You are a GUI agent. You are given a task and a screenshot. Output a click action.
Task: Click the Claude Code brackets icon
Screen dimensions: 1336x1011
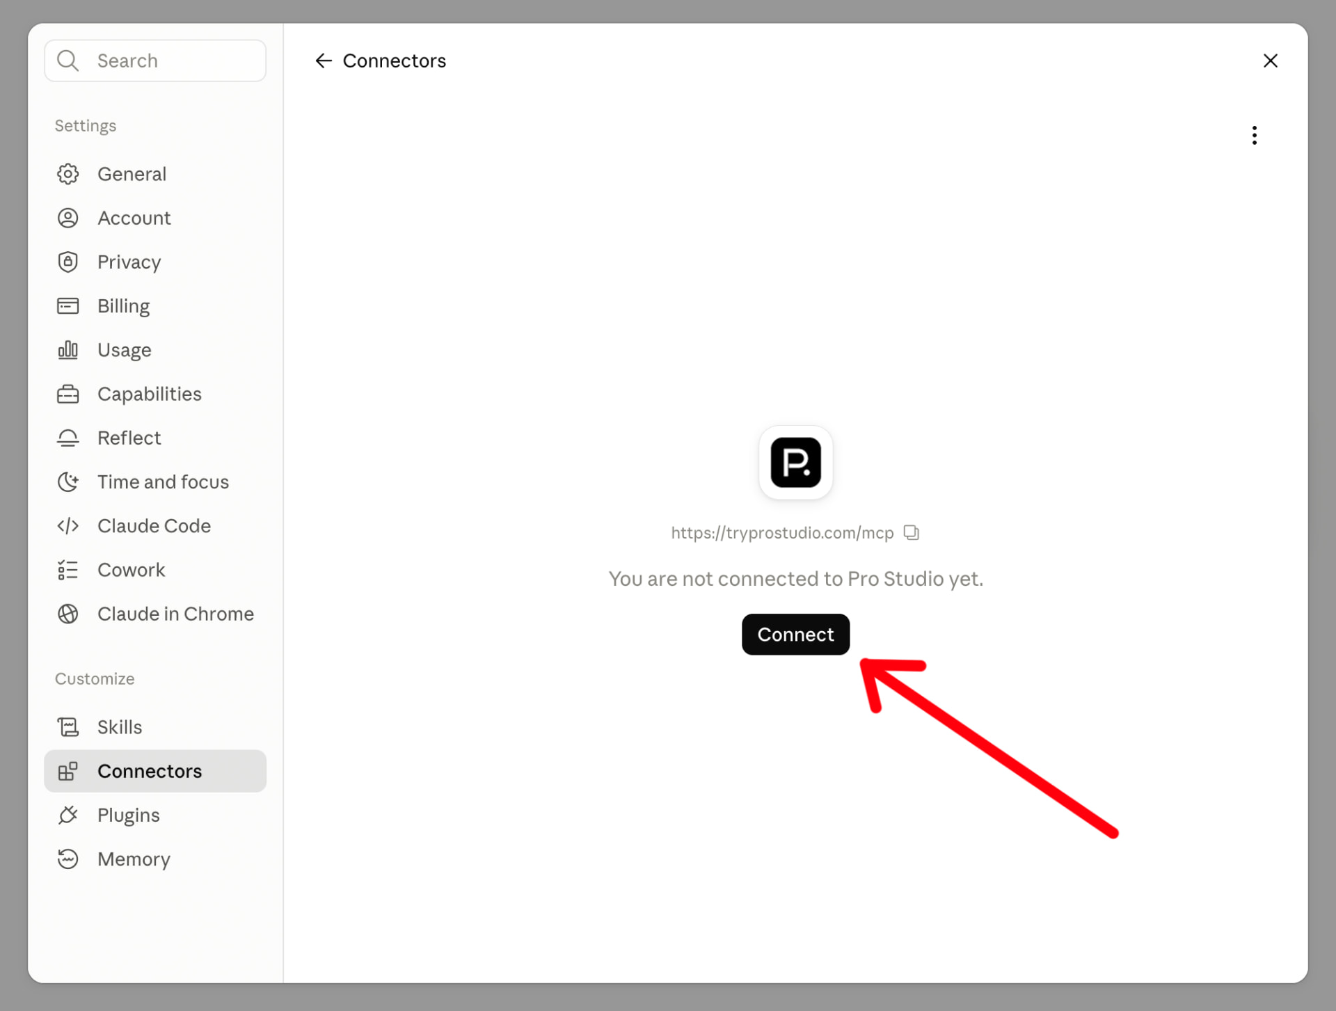point(67,526)
